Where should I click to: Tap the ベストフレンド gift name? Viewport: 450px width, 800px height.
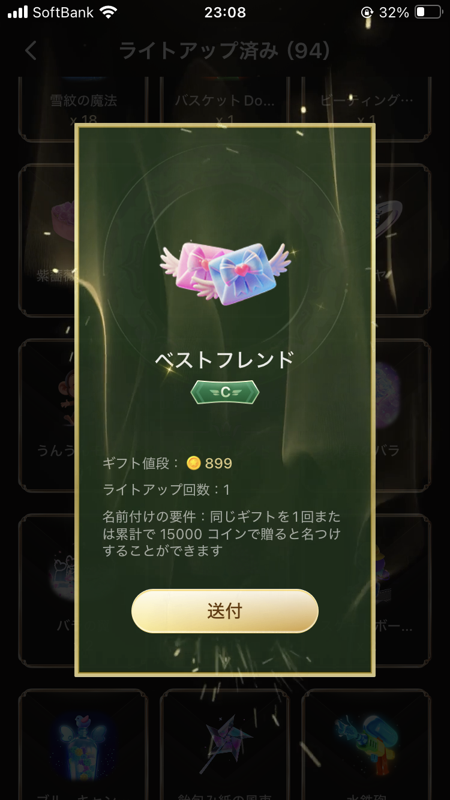225,359
